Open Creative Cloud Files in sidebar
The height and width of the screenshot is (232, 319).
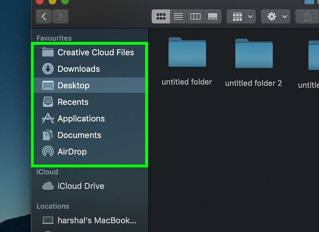[89, 52]
